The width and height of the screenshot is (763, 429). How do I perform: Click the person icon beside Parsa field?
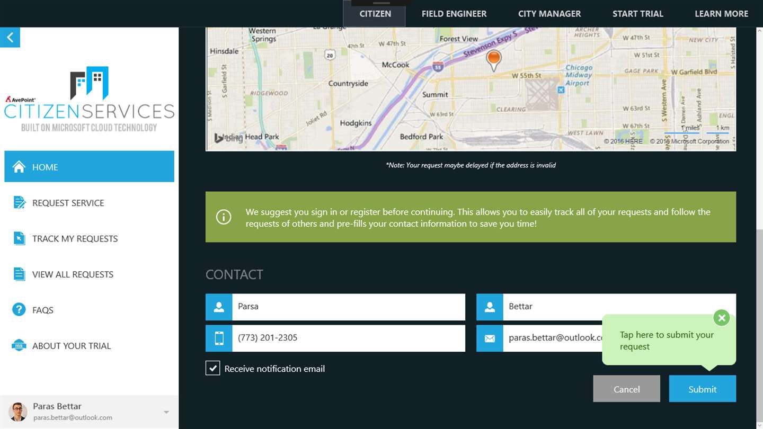click(x=219, y=307)
